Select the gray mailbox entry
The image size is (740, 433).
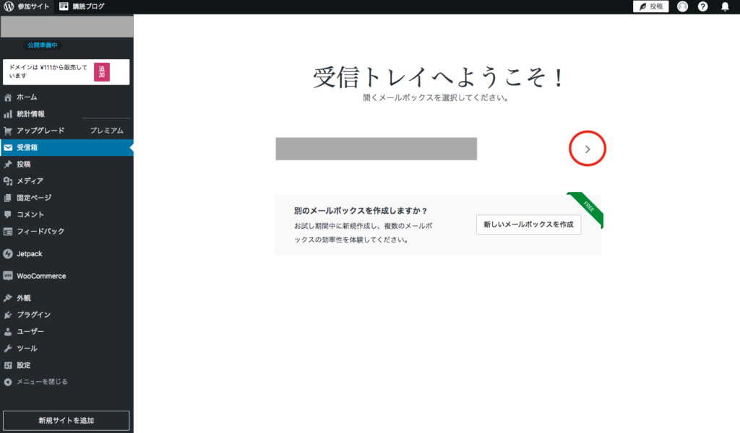tap(376, 149)
